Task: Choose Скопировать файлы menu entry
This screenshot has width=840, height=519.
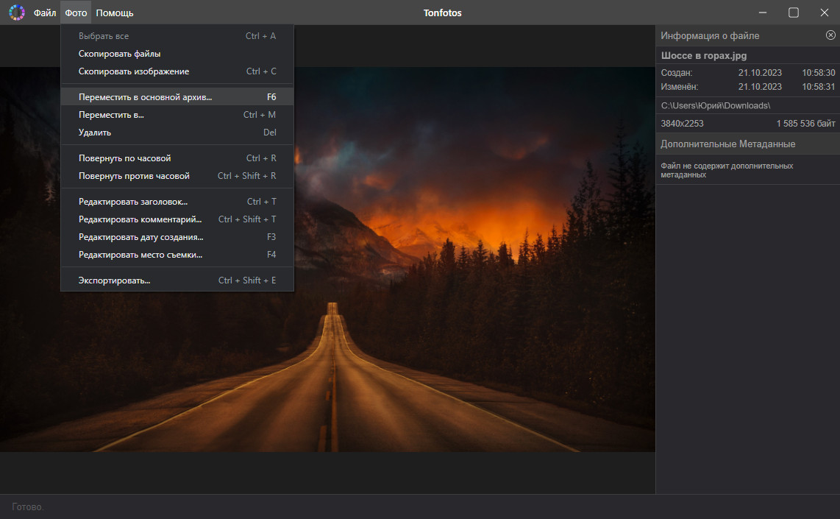Action: [x=120, y=54]
